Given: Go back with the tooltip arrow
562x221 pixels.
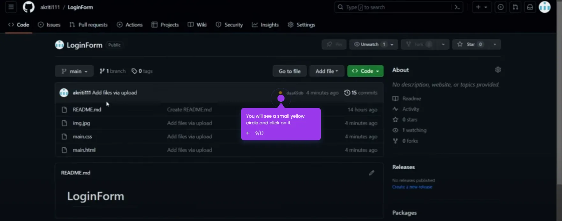Looking at the screenshot, I should [248, 133].
